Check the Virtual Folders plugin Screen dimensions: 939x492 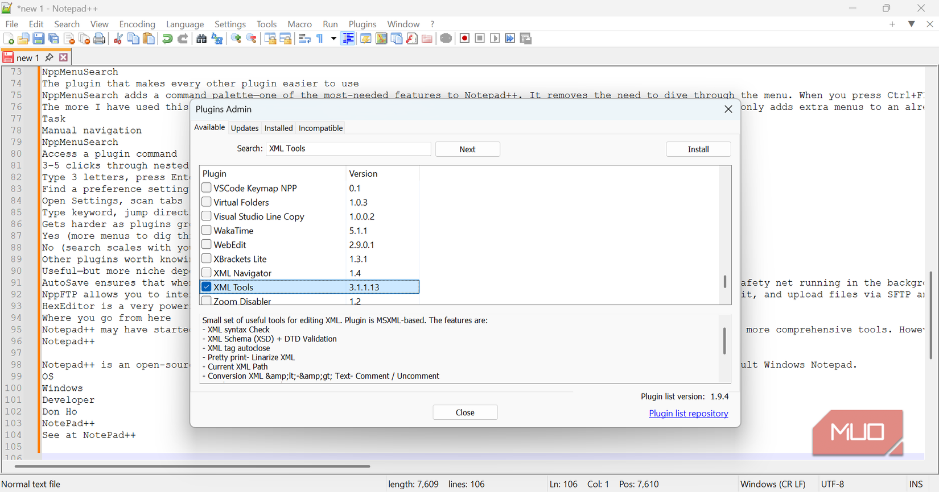click(x=207, y=202)
